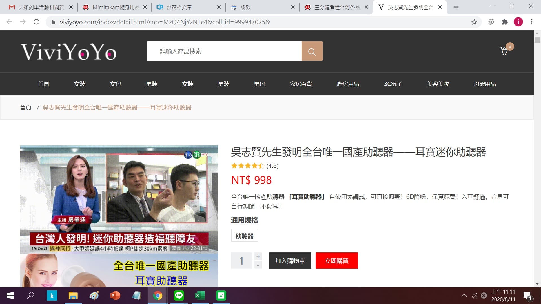Open 家居百貨 category menu
The image size is (541, 304).
pyautogui.click(x=301, y=84)
